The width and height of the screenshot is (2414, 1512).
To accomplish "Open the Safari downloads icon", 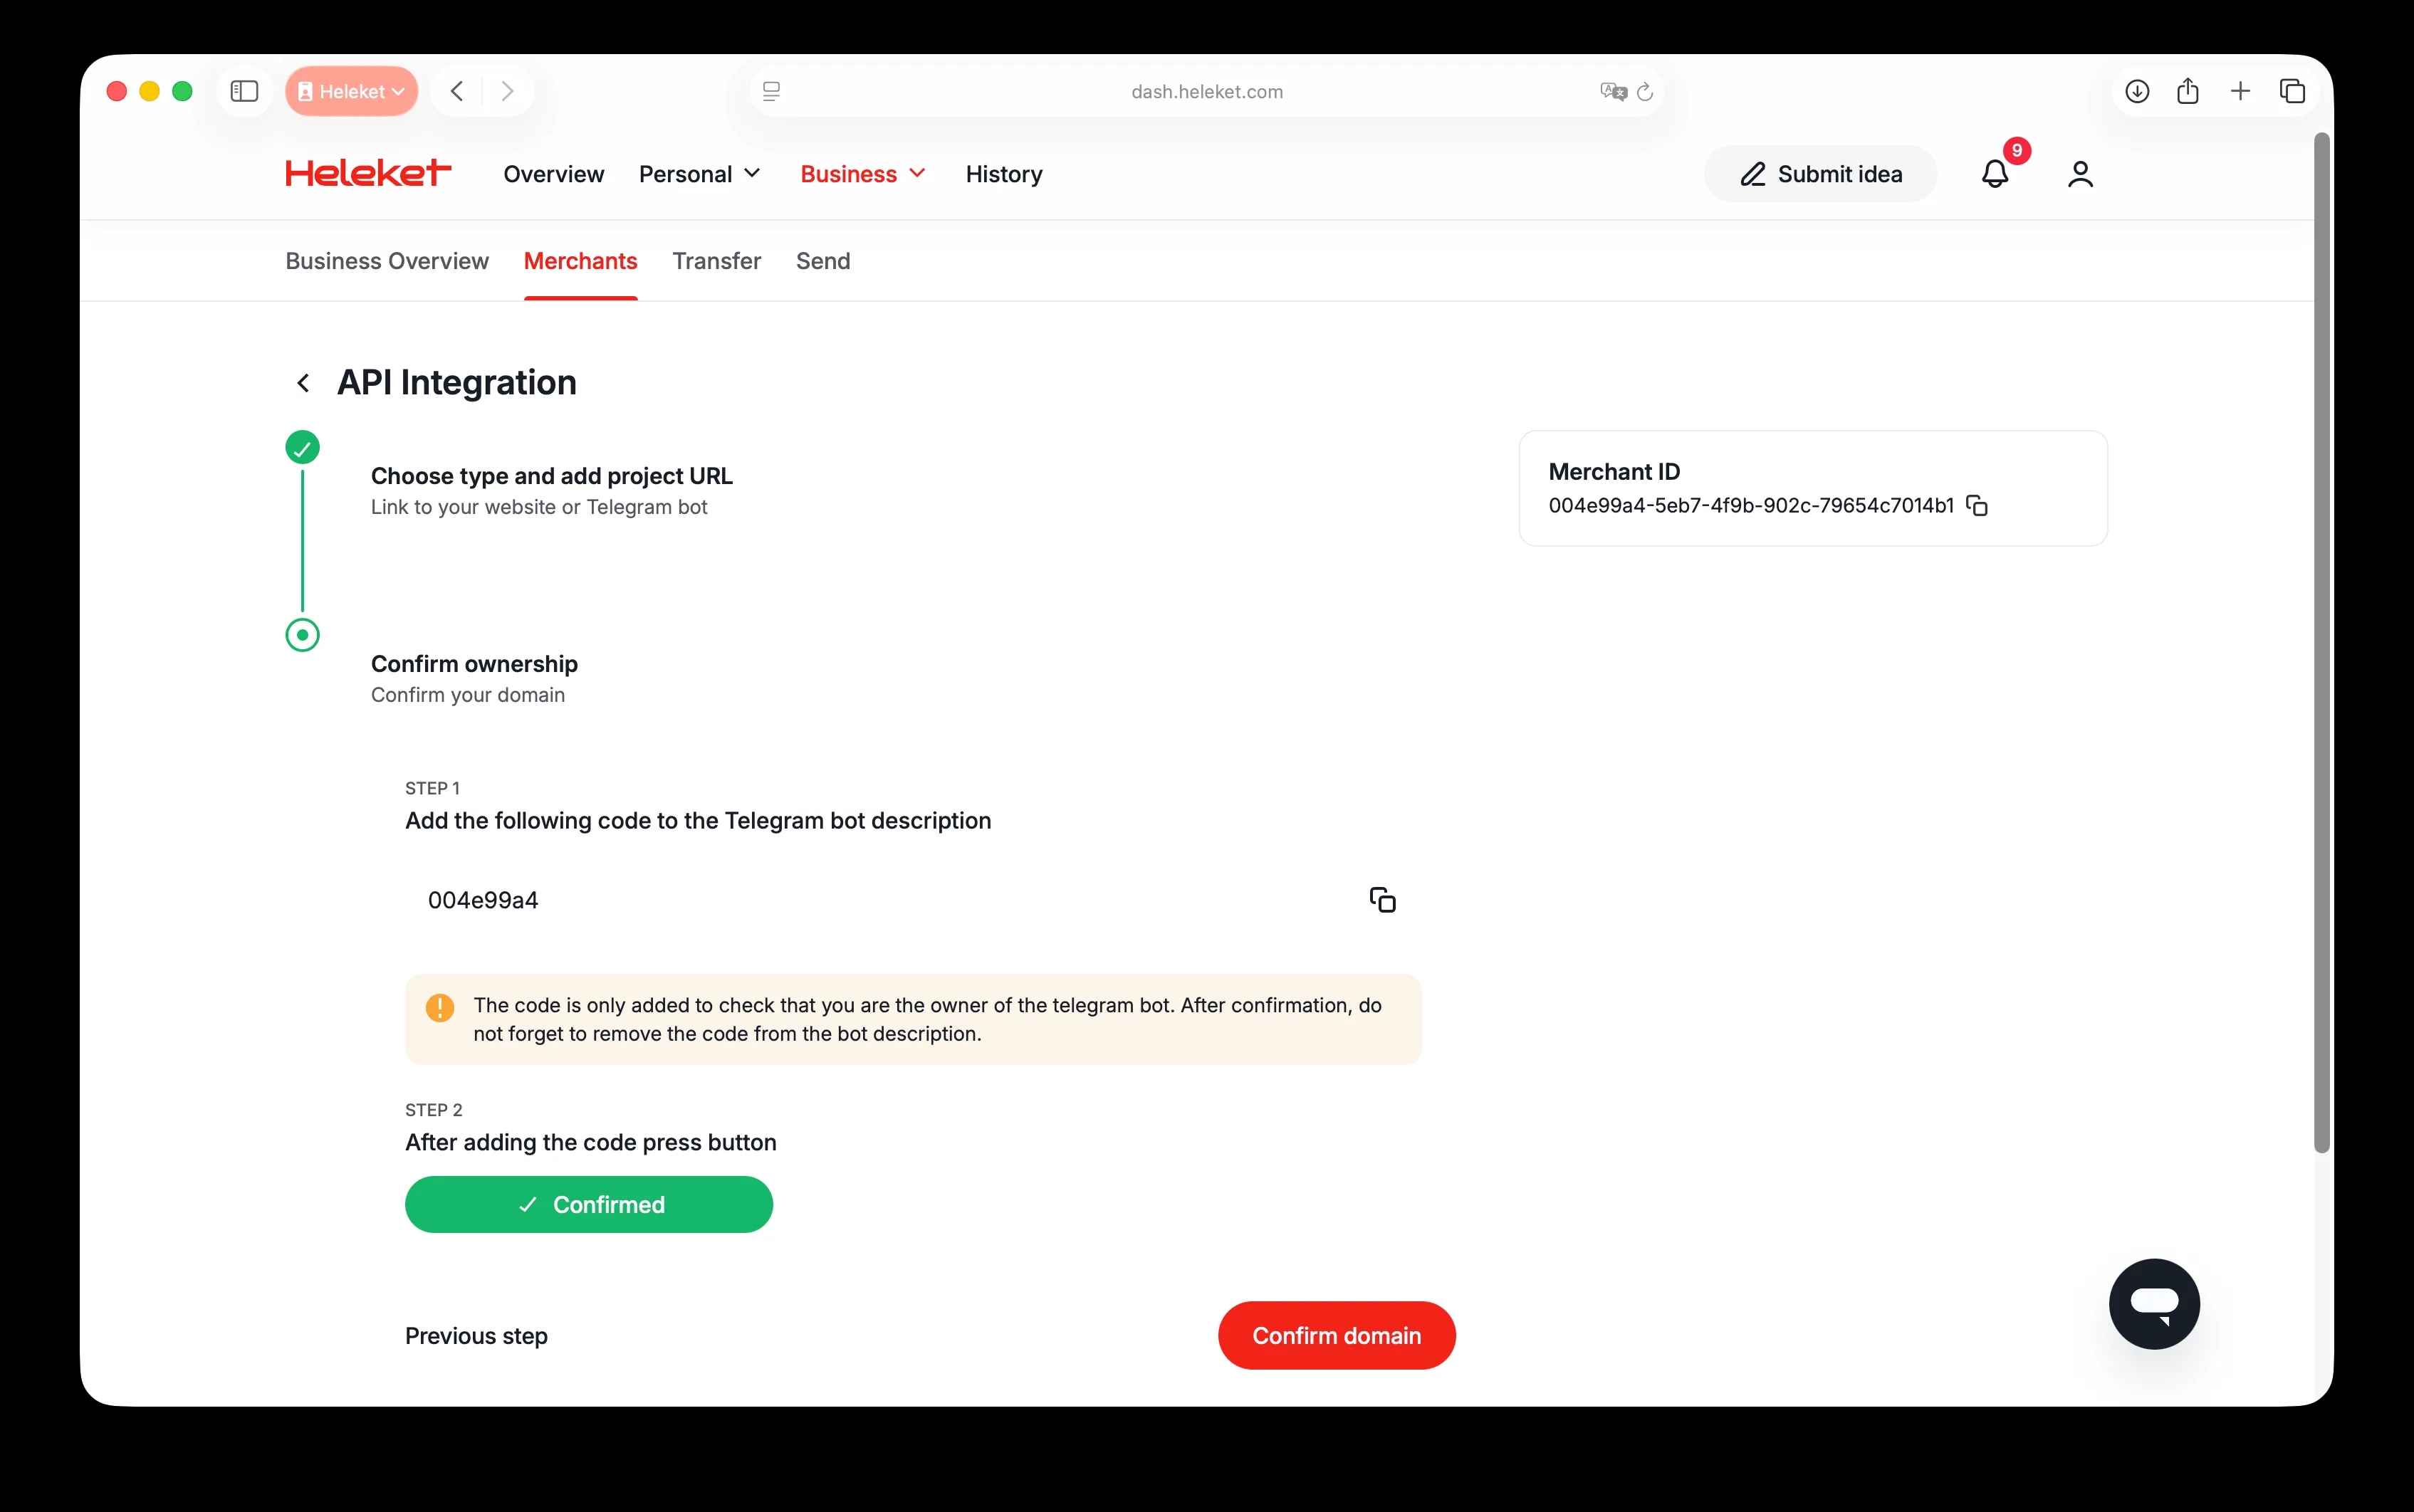I will point(2137,91).
